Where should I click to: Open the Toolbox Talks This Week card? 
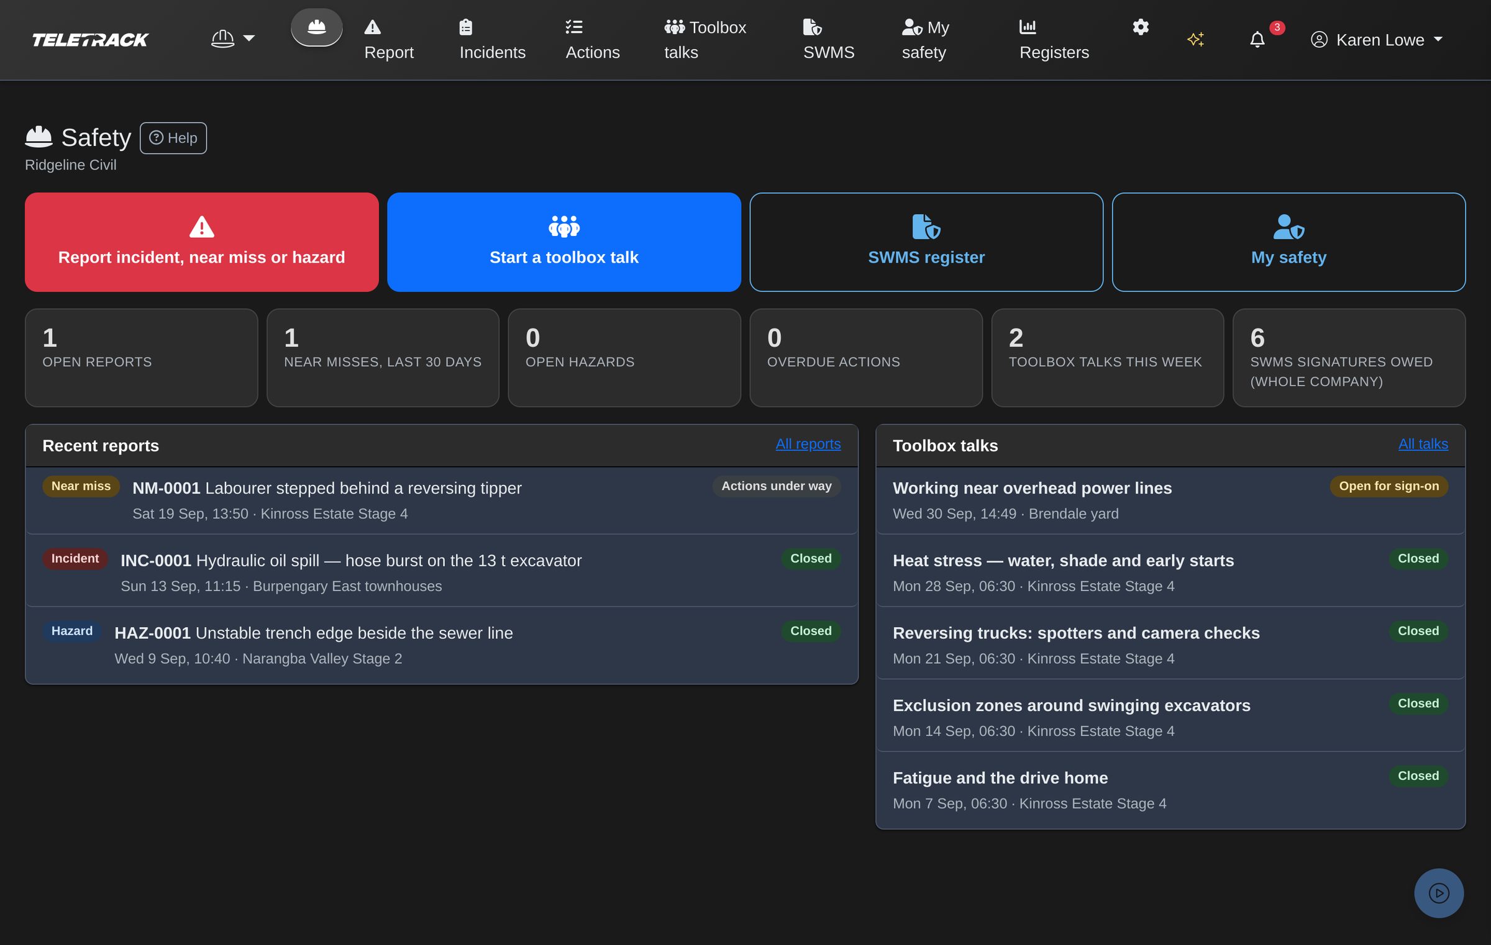1107,358
